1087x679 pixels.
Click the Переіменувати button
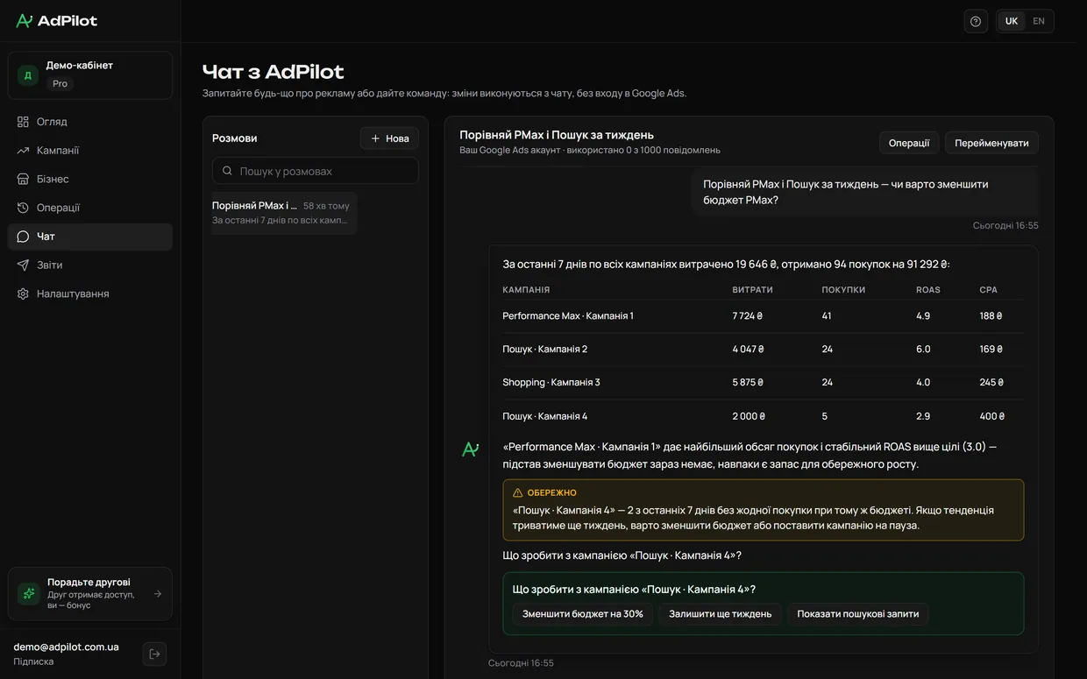click(991, 143)
